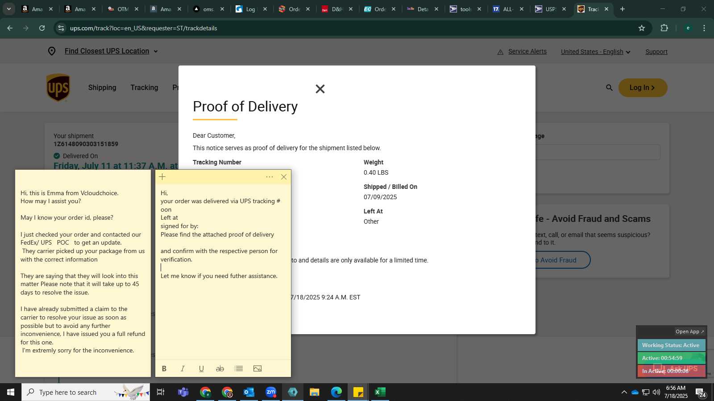
Task: Click Working Status: Active indicator
Action: click(671, 345)
